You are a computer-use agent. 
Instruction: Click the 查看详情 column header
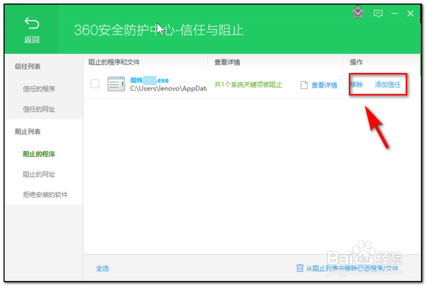coord(227,62)
